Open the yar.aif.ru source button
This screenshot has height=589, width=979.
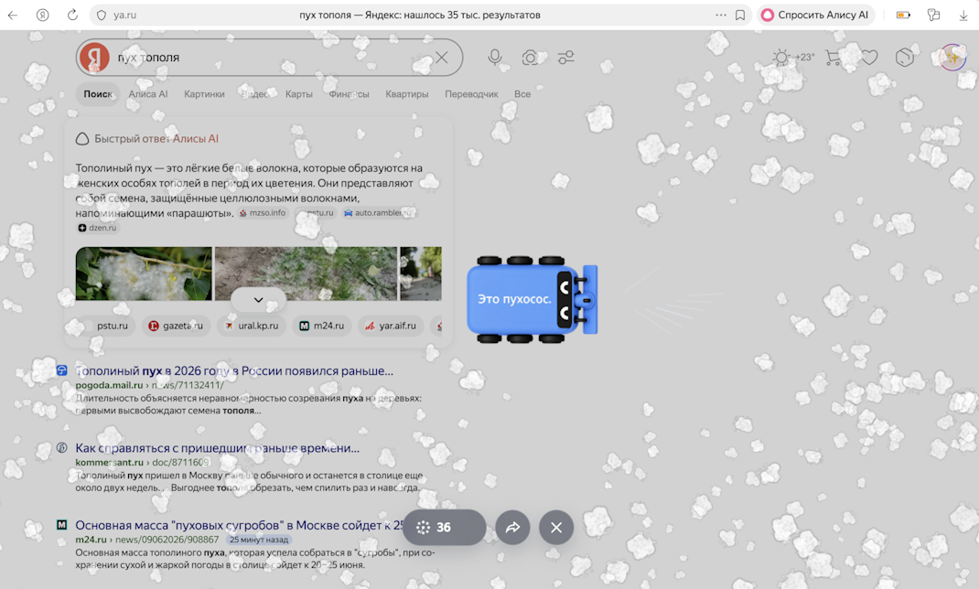[x=391, y=326]
